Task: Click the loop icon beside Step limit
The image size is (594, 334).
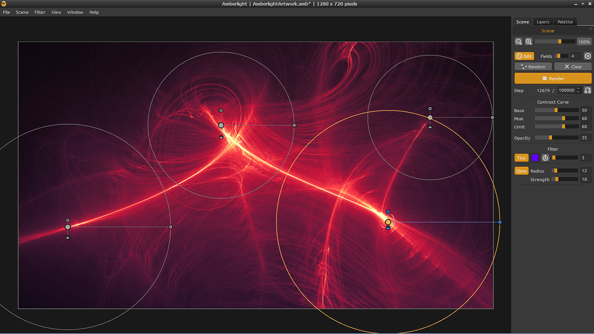Action: click(x=588, y=90)
